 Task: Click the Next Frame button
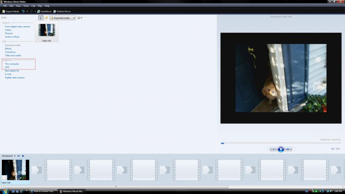[x=288, y=149]
